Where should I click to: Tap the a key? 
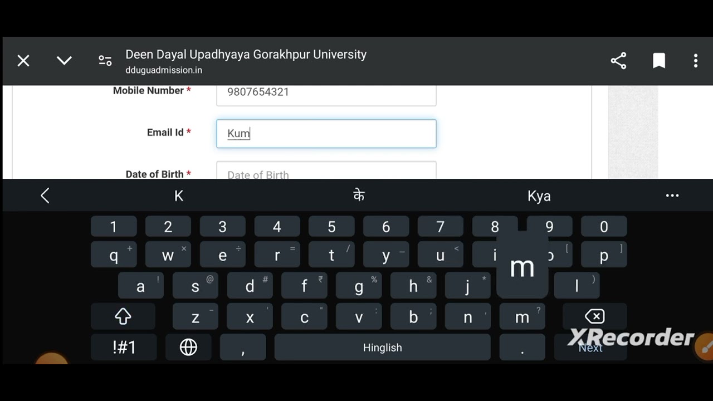[141, 286]
